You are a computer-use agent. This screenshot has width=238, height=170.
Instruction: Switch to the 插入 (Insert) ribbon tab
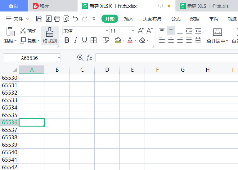point(129,19)
